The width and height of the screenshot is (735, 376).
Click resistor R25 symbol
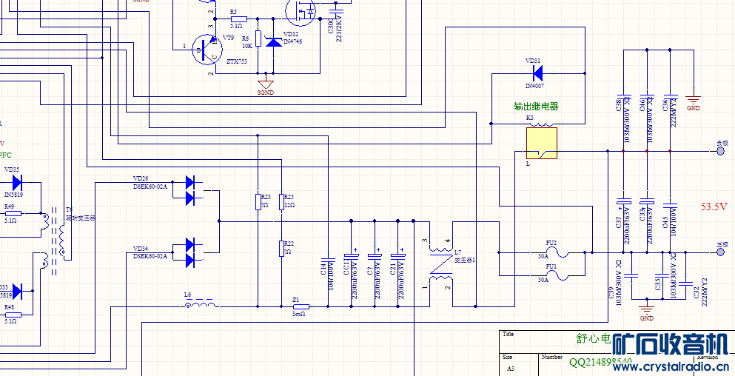click(x=281, y=201)
